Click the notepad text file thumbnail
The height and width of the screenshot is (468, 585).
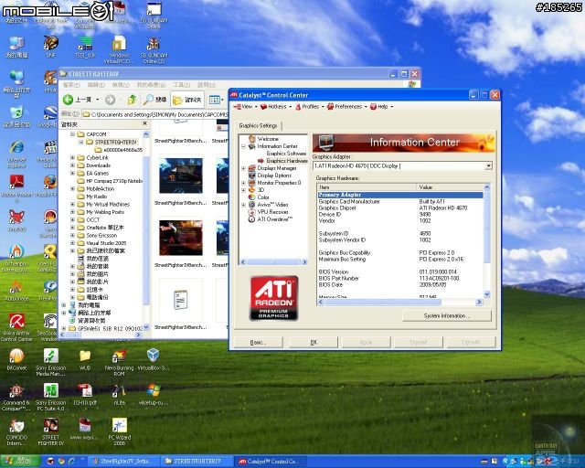click(181, 300)
